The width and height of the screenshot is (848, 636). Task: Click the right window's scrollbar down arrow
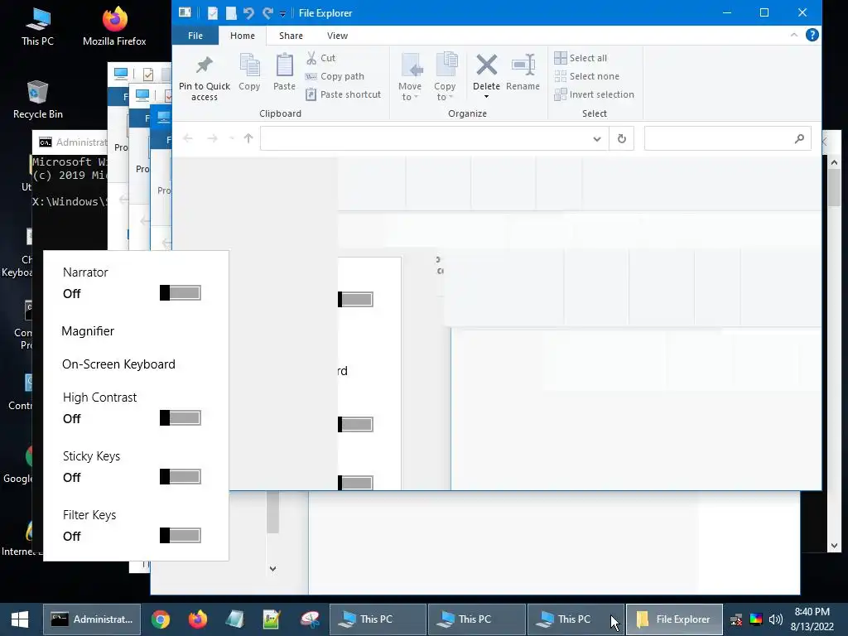click(834, 546)
